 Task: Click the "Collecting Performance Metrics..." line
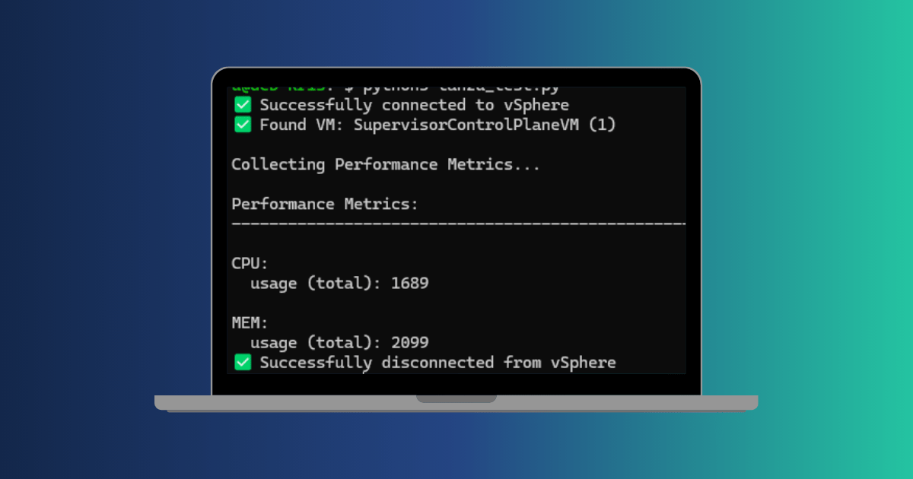pyautogui.click(x=386, y=164)
